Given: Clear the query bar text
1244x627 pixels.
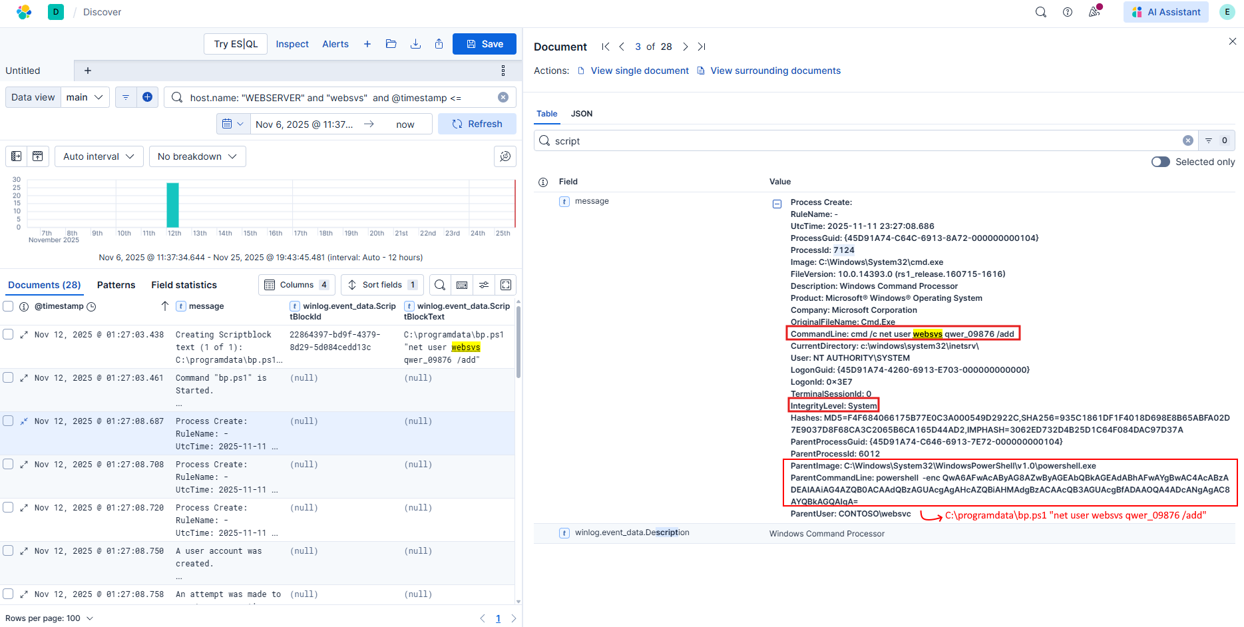Looking at the screenshot, I should pyautogui.click(x=503, y=97).
